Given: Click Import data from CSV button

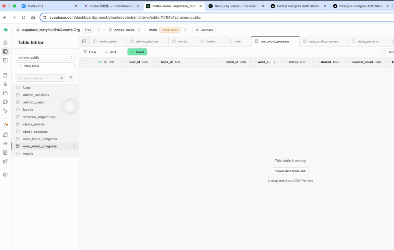Looking at the screenshot, I should pos(290,171).
